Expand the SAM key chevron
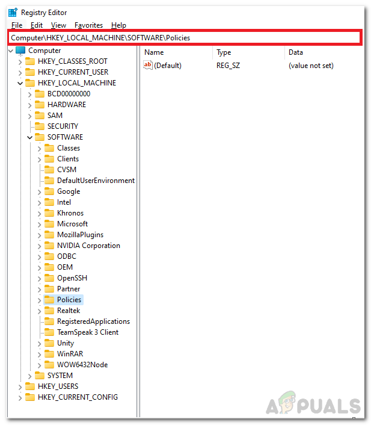Screen dimensions: 371x425 pyautogui.click(x=30, y=116)
